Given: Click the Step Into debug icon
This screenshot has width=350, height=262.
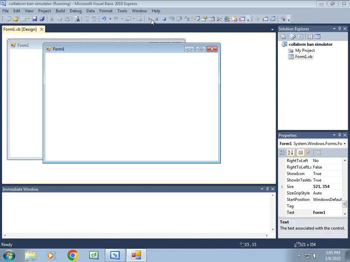Looking at the screenshot, I should (172, 19).
